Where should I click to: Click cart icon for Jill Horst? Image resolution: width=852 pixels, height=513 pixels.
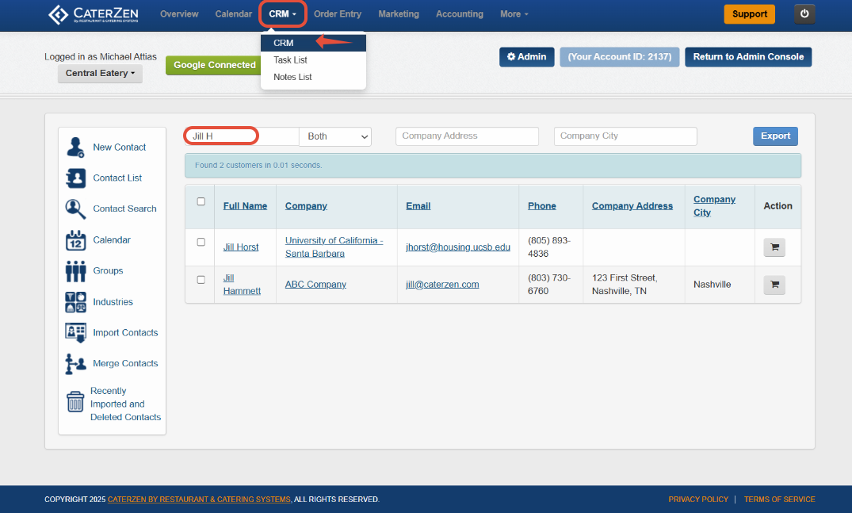coord(774,247)
